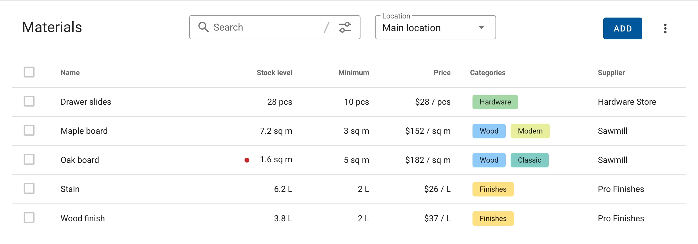
Task: Sort by the Stock level column
Action: pyautogui.click(x=274, y=73)
